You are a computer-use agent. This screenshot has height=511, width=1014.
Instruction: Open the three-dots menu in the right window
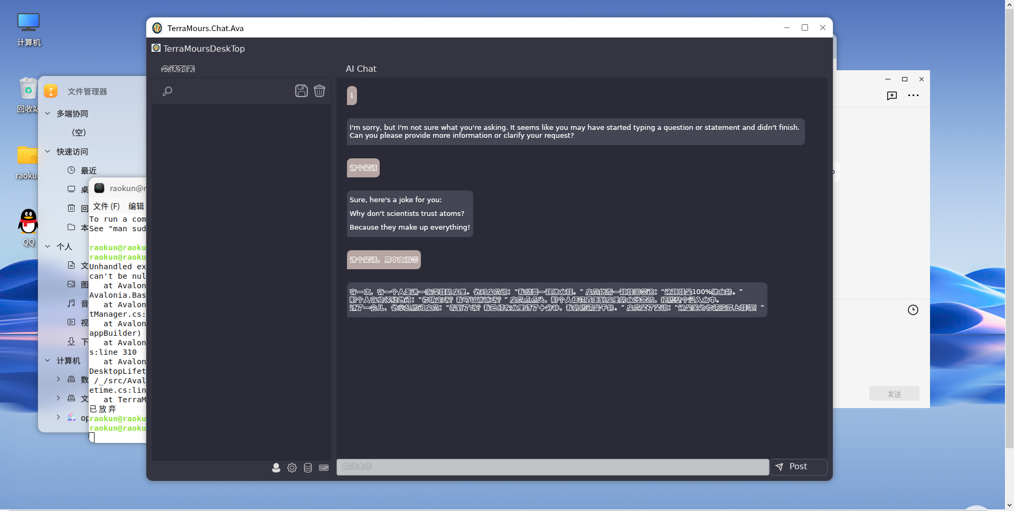914,96
